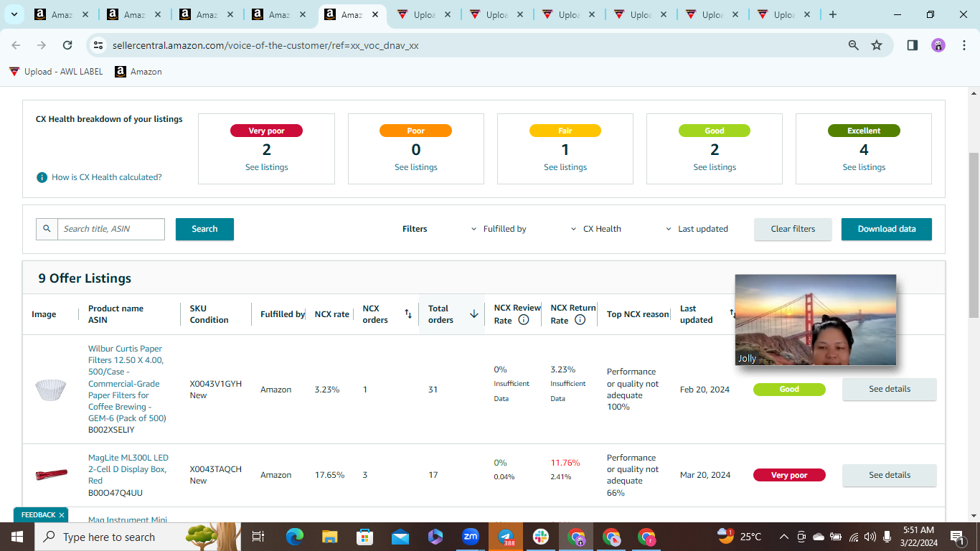Open a new browser tab
This screenshot has width=980, height=551.
pos(832,14)
